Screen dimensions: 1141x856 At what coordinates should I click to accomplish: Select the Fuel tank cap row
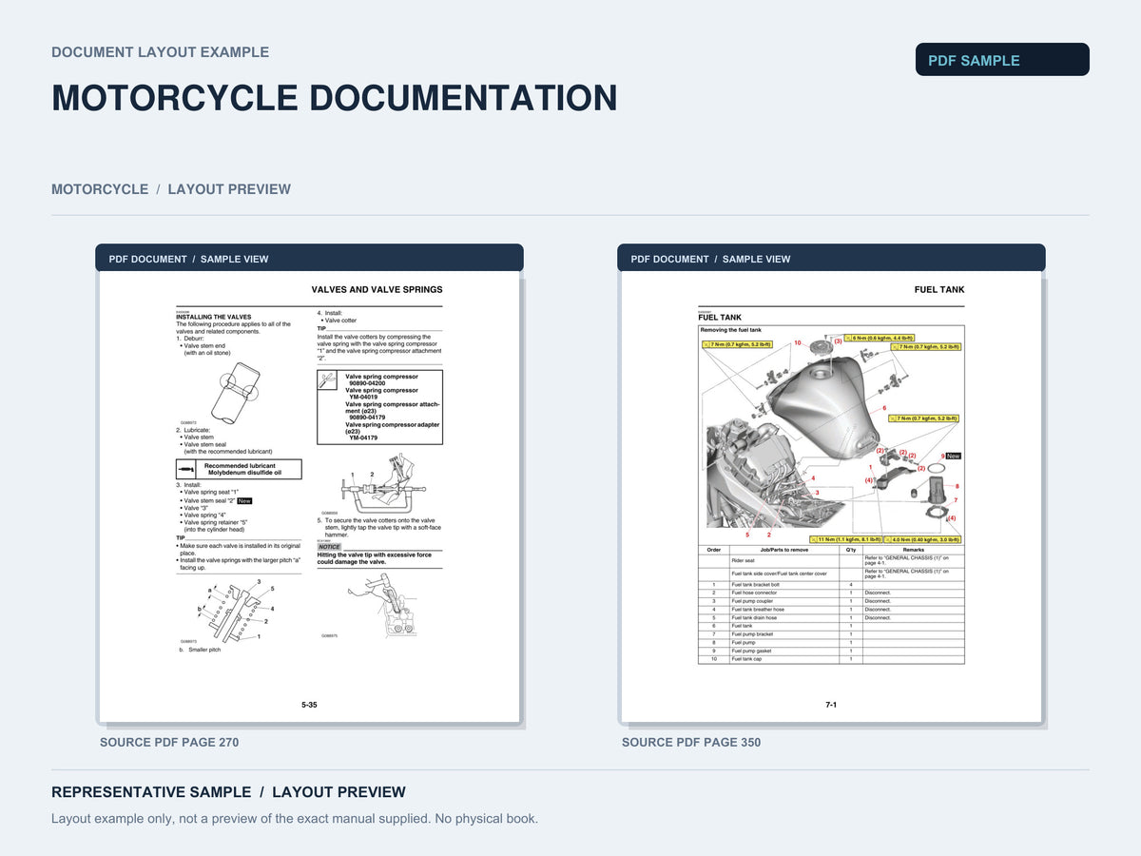831,659
